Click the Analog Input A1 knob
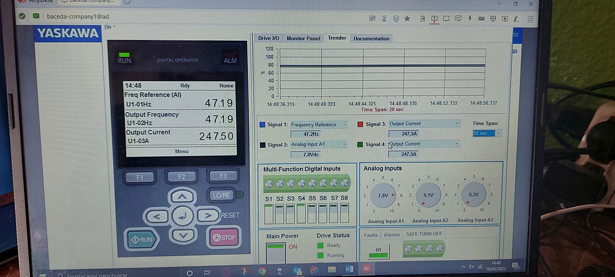The height and width of the screenshot is (277, 615). (383, 195)
